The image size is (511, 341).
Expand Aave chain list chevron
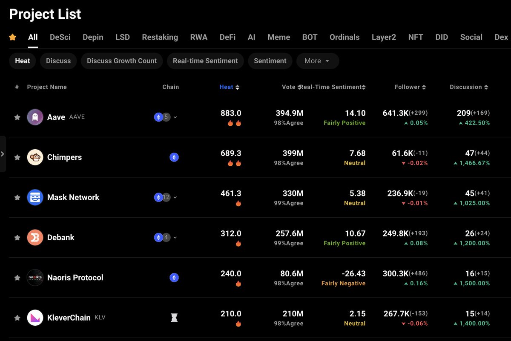[x=175, y=117]
